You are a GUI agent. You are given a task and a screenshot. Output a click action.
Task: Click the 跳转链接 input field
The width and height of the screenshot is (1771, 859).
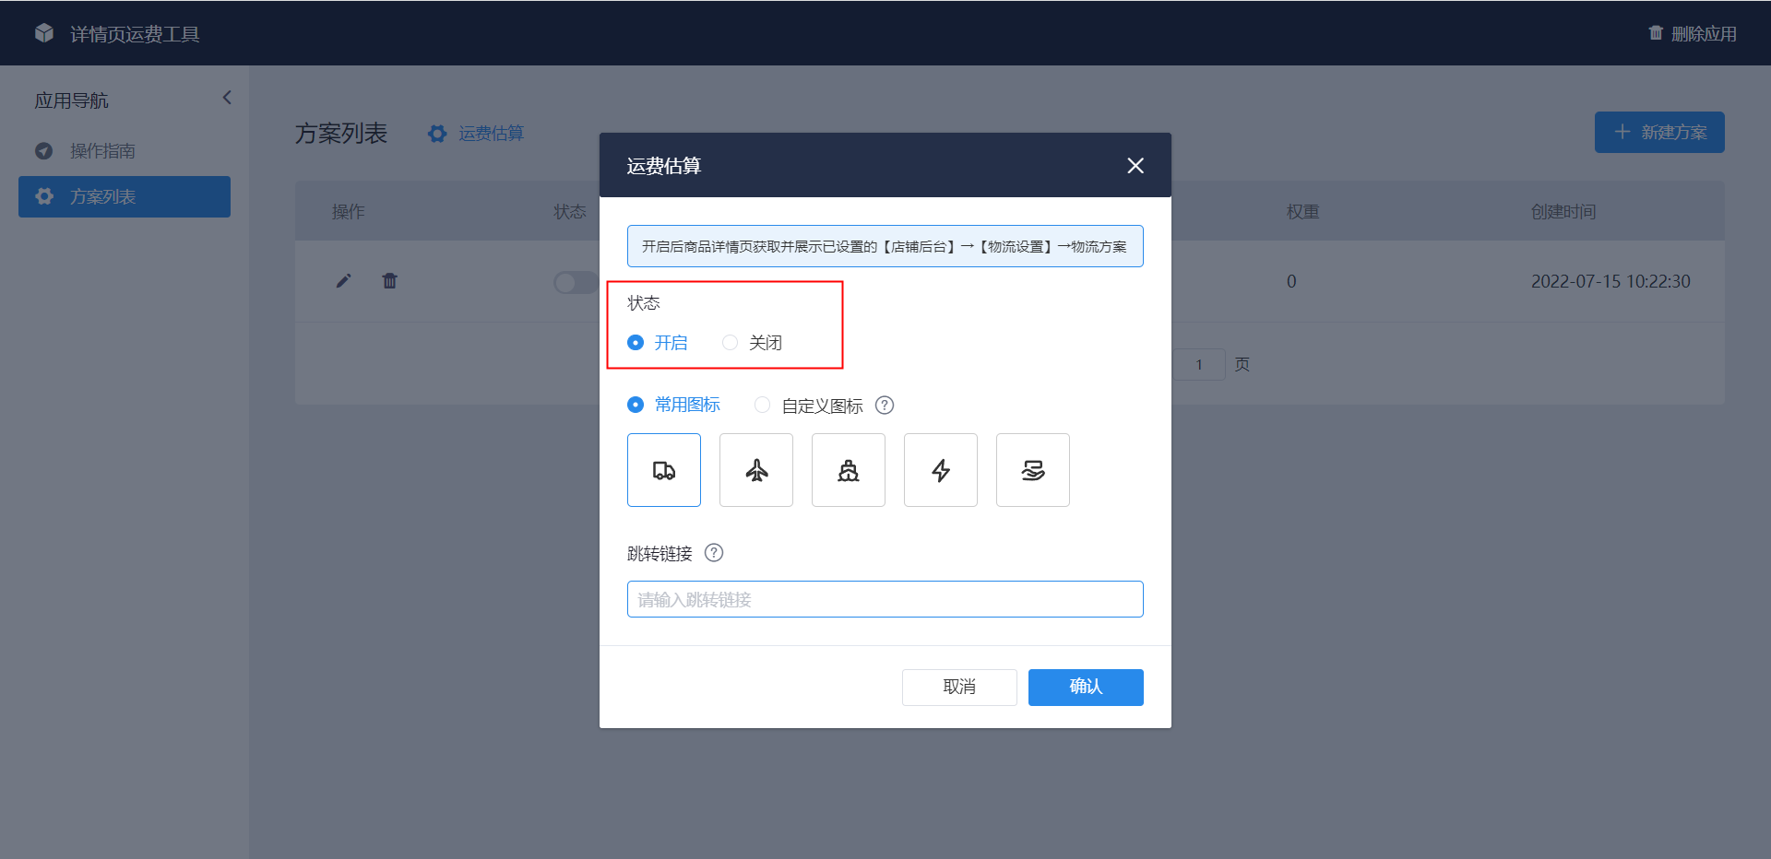point(885,599)
